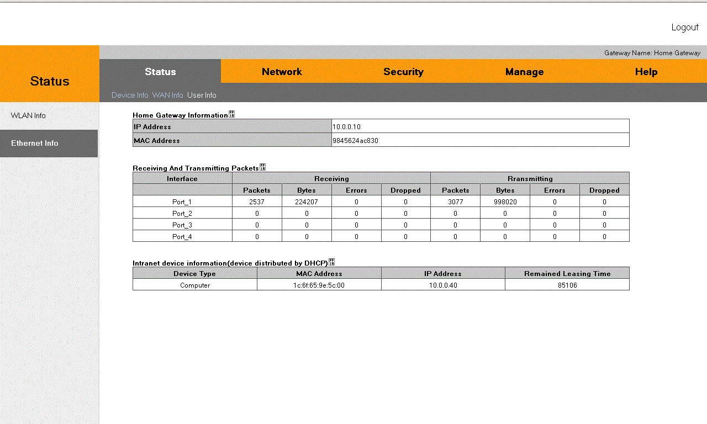Open the Help tab
The width and height of the screenshot is (707, 424).
point(646,72)
